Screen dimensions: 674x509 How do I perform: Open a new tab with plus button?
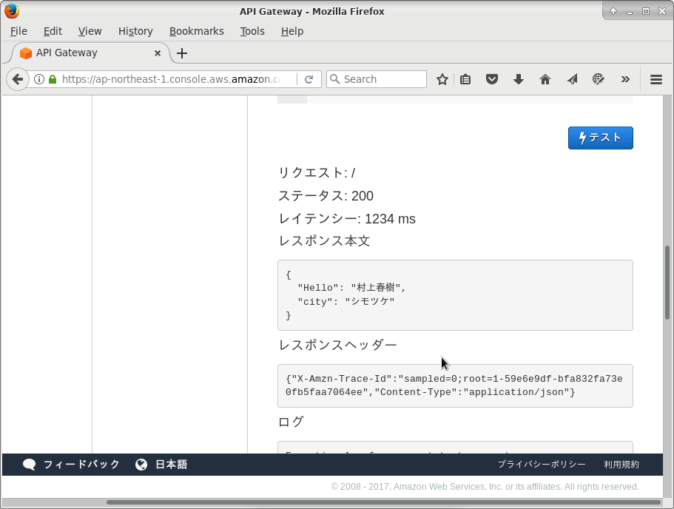click(x=182, y=53)
